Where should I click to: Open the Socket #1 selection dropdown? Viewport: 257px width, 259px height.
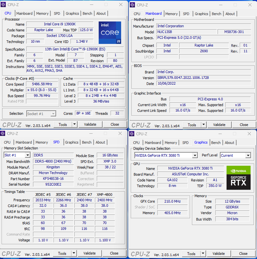tap(53, 114)
